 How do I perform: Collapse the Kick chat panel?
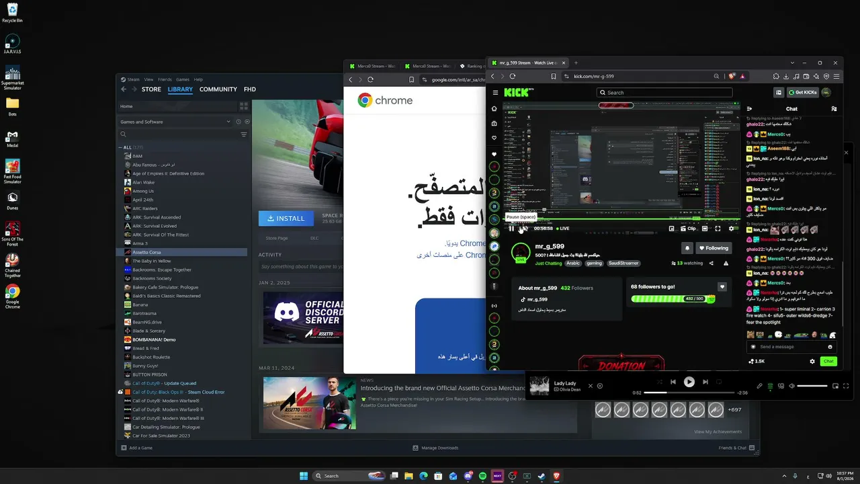[x=750, y=109]
